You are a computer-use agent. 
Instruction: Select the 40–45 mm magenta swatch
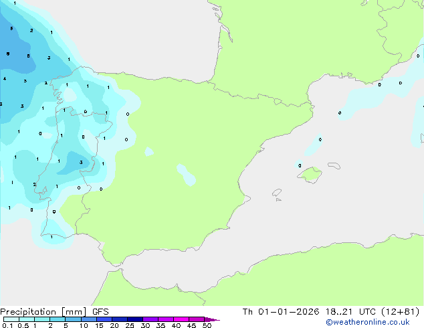point(181,319)
